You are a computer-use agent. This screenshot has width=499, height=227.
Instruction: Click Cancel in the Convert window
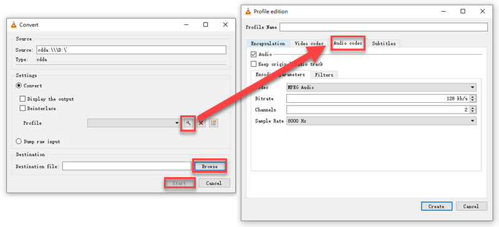point(213,183)
